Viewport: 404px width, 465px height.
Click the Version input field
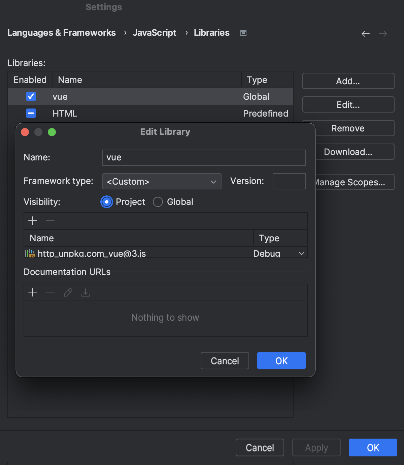[289, 181]
